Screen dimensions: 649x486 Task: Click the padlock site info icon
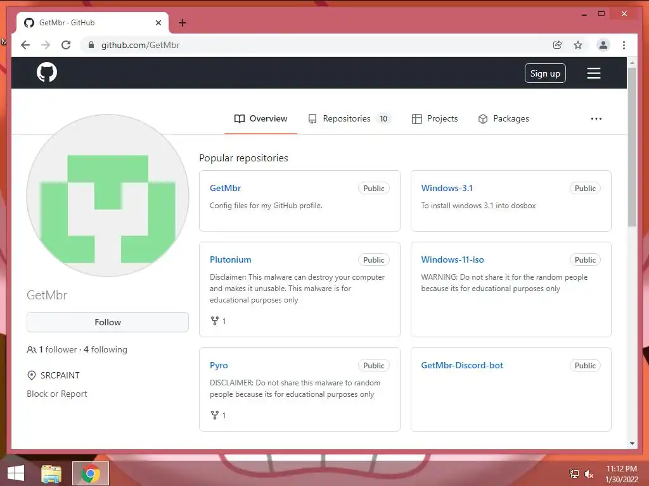click(x=91, y=45)
